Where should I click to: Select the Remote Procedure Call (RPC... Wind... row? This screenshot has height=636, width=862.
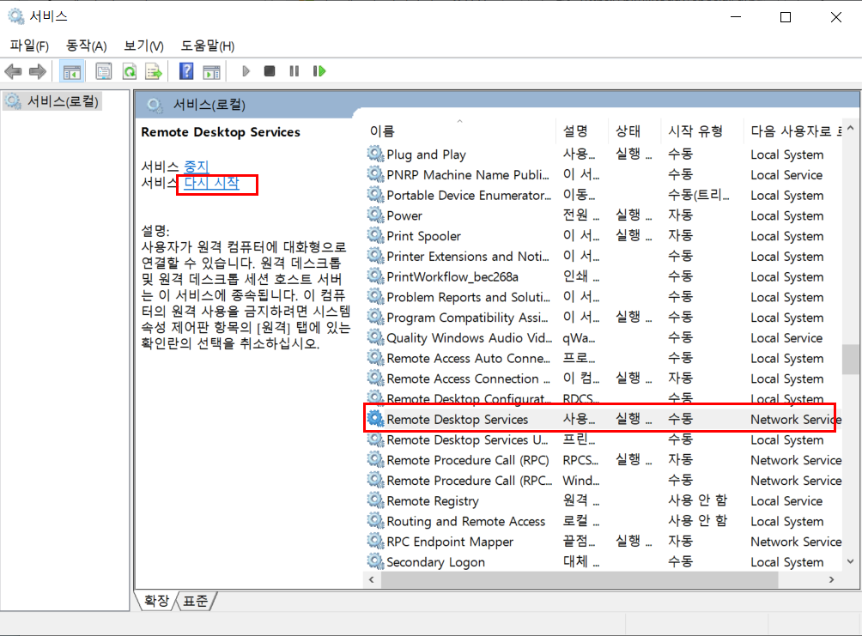[x=603, y=480]
